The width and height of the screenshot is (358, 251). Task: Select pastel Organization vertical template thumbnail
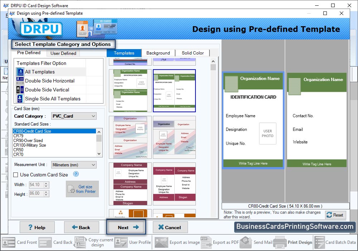pos(130,137)
